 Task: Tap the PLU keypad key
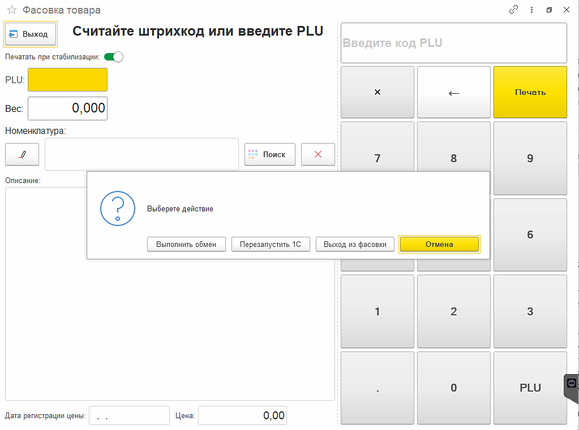530,388
